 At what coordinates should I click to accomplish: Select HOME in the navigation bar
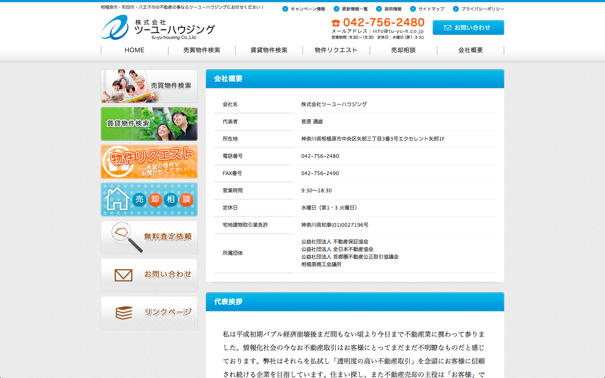pos(134,50)
